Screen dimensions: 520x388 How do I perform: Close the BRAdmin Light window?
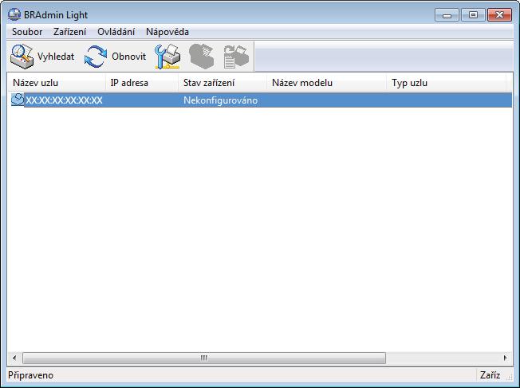(499, 15)
